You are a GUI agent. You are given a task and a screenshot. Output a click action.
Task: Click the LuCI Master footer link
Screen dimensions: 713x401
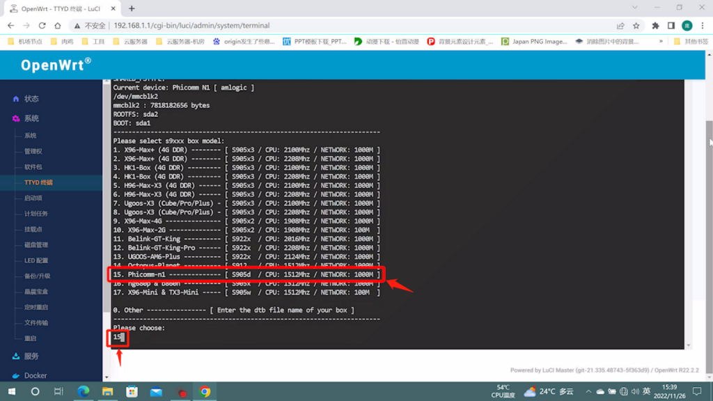click(580, 370)
